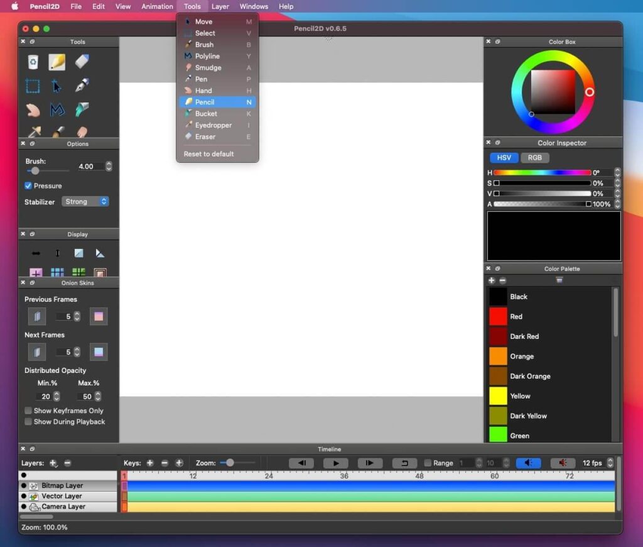
Task: Add a keyframe with Keys plus icon
Action: coord(150,463)
